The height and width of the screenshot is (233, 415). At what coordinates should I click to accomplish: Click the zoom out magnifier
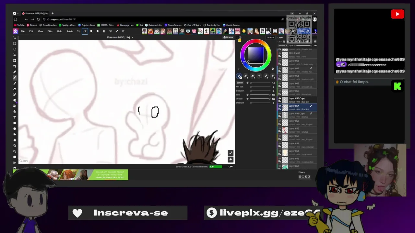98,31
